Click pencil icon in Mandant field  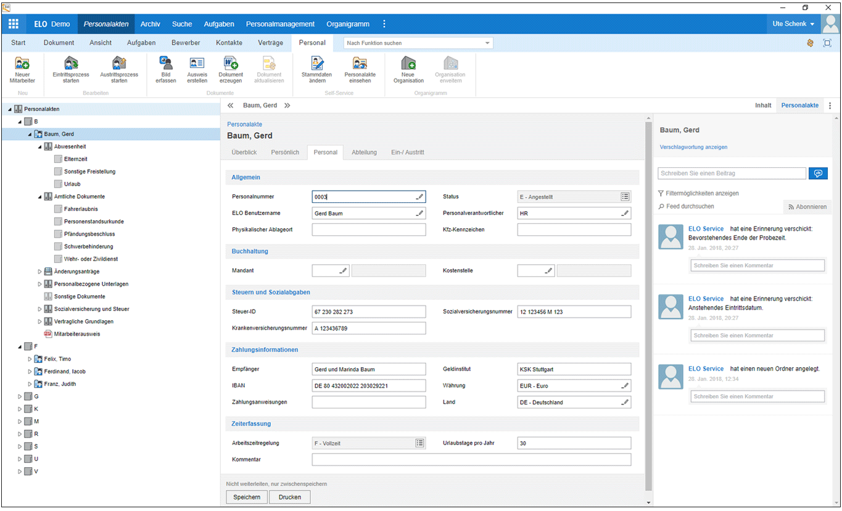coord(343,270)
